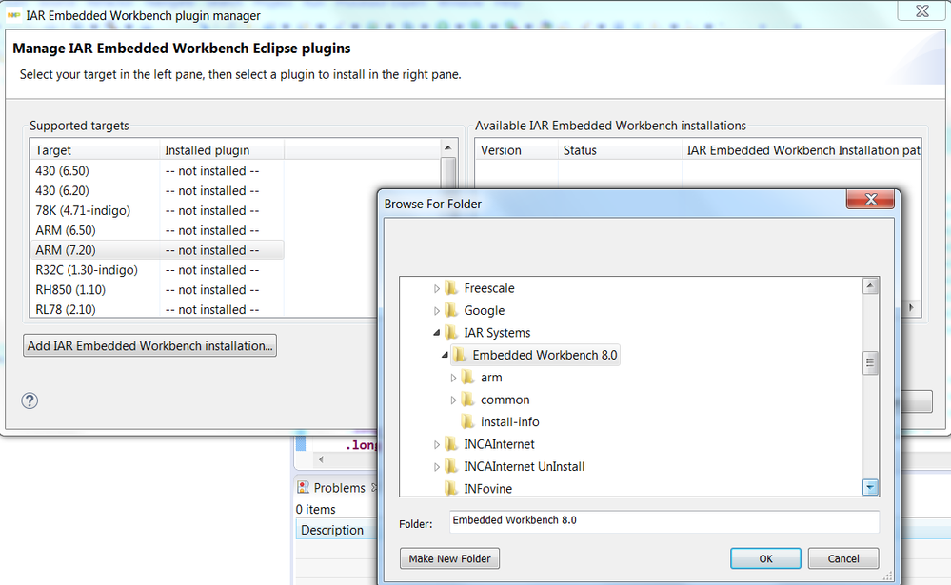Click the INCAInternet folder icon
This screenshot has width=951, height=585.
[450, 444]
